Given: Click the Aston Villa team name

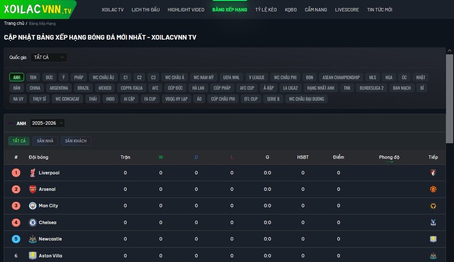Looking at the screenshot, I should (x=51, y=256).
